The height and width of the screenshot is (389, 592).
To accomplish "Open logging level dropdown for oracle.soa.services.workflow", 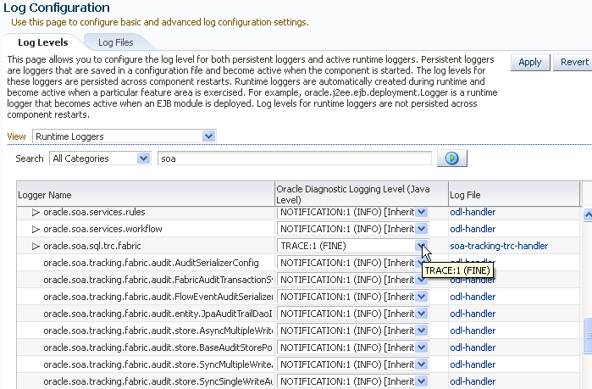I will click(352, 229).
